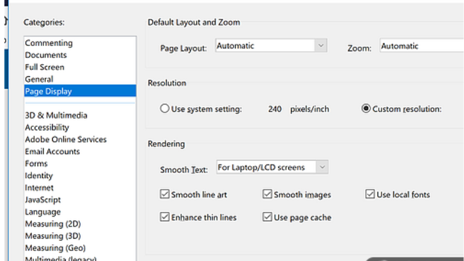Disable the Use page cache checkbox
The height and width of the screenshot is (261, 464).
pyautogui.click(x=268, y=217)
